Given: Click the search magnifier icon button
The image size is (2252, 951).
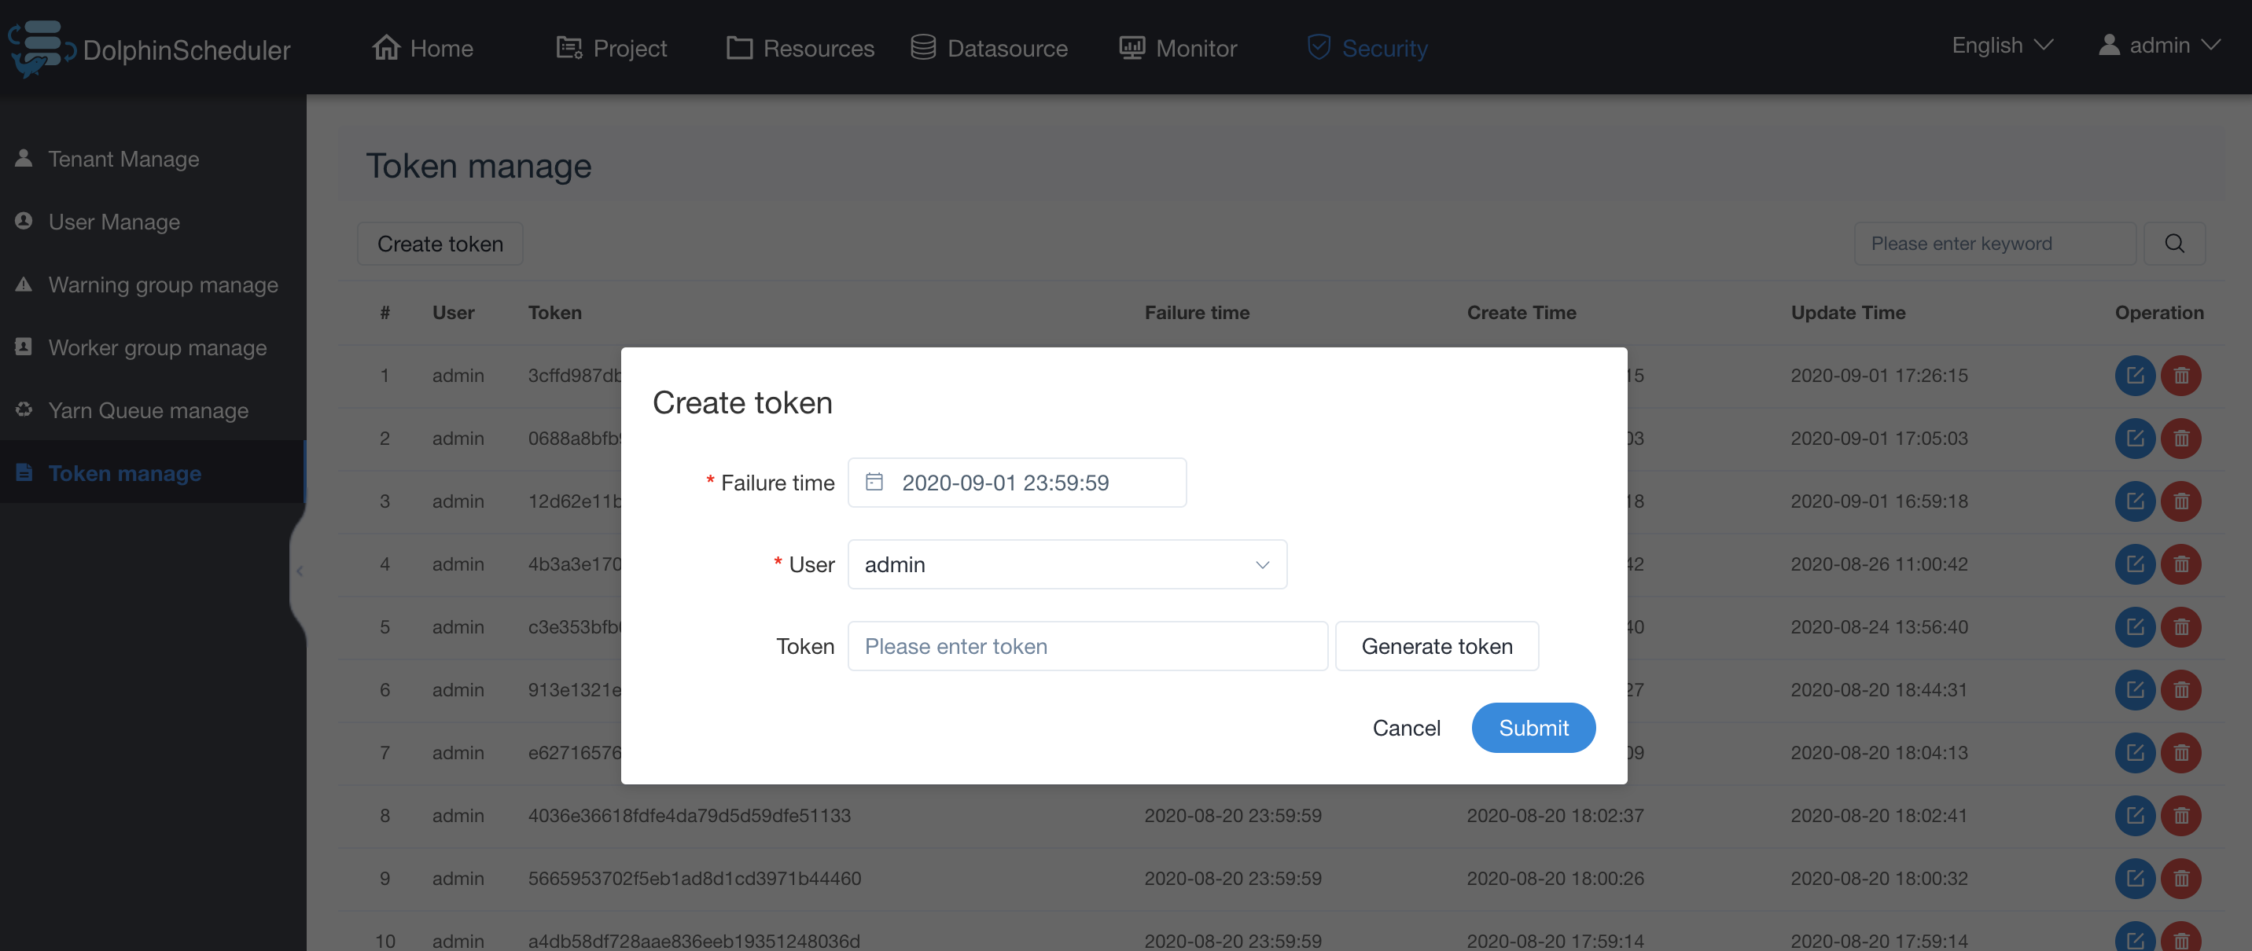Looking at the screenshot, I should click(x=2173, y=243).
